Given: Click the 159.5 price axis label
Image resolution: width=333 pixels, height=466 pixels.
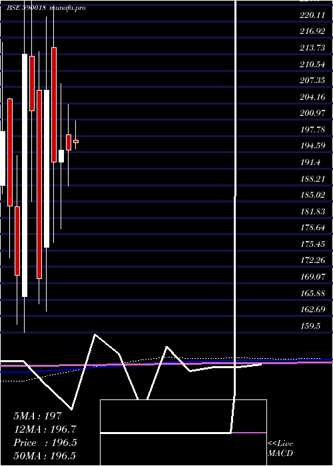Looking at the screenshot, I should [310, 326].
